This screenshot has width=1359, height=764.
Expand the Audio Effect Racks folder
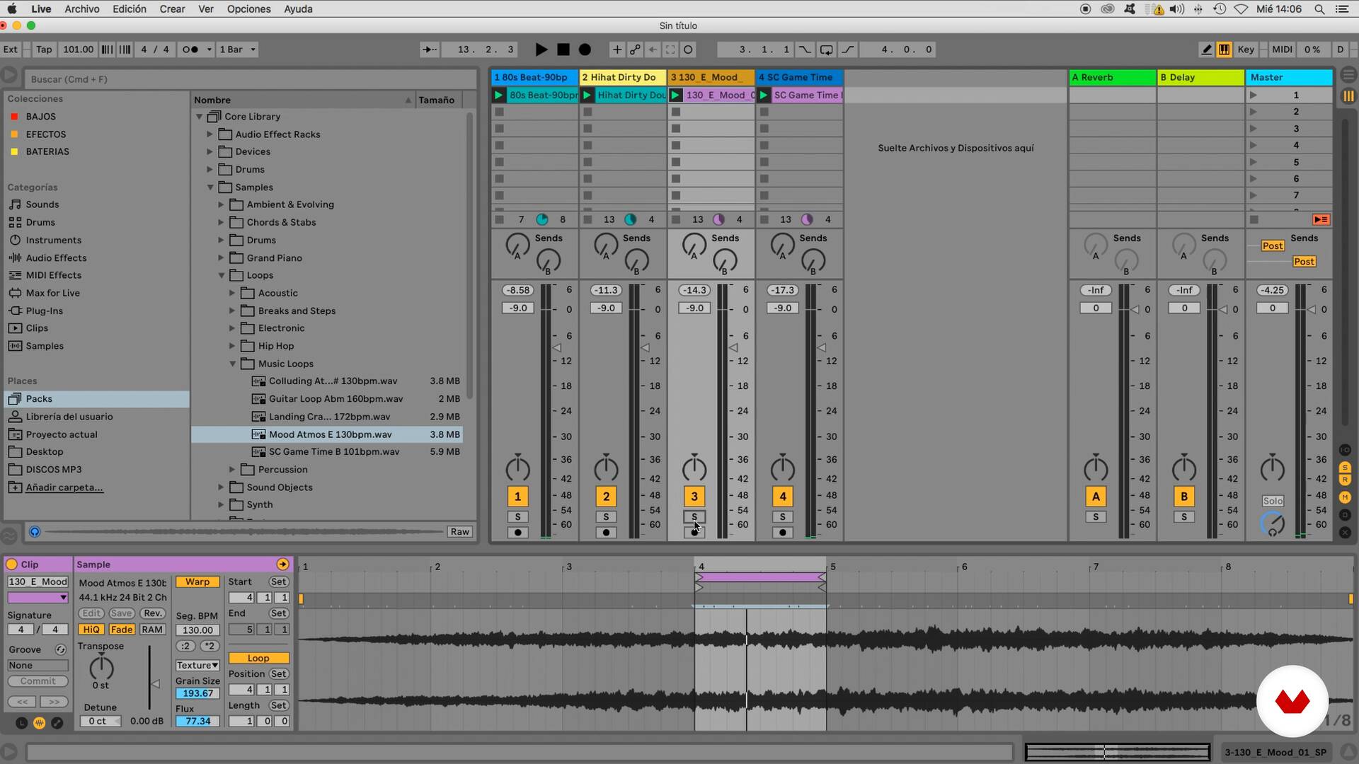(x=210, y=134)
